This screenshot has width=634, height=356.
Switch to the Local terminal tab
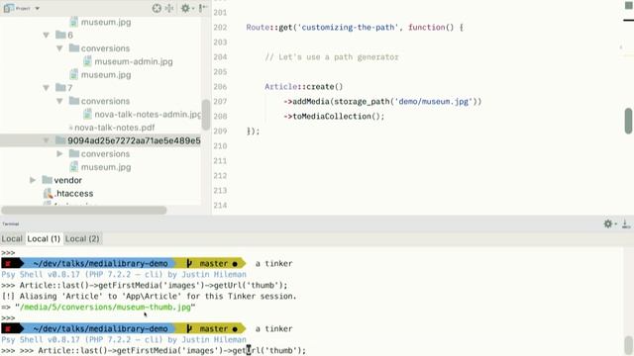pyautogui.click(x=12, y=239)
